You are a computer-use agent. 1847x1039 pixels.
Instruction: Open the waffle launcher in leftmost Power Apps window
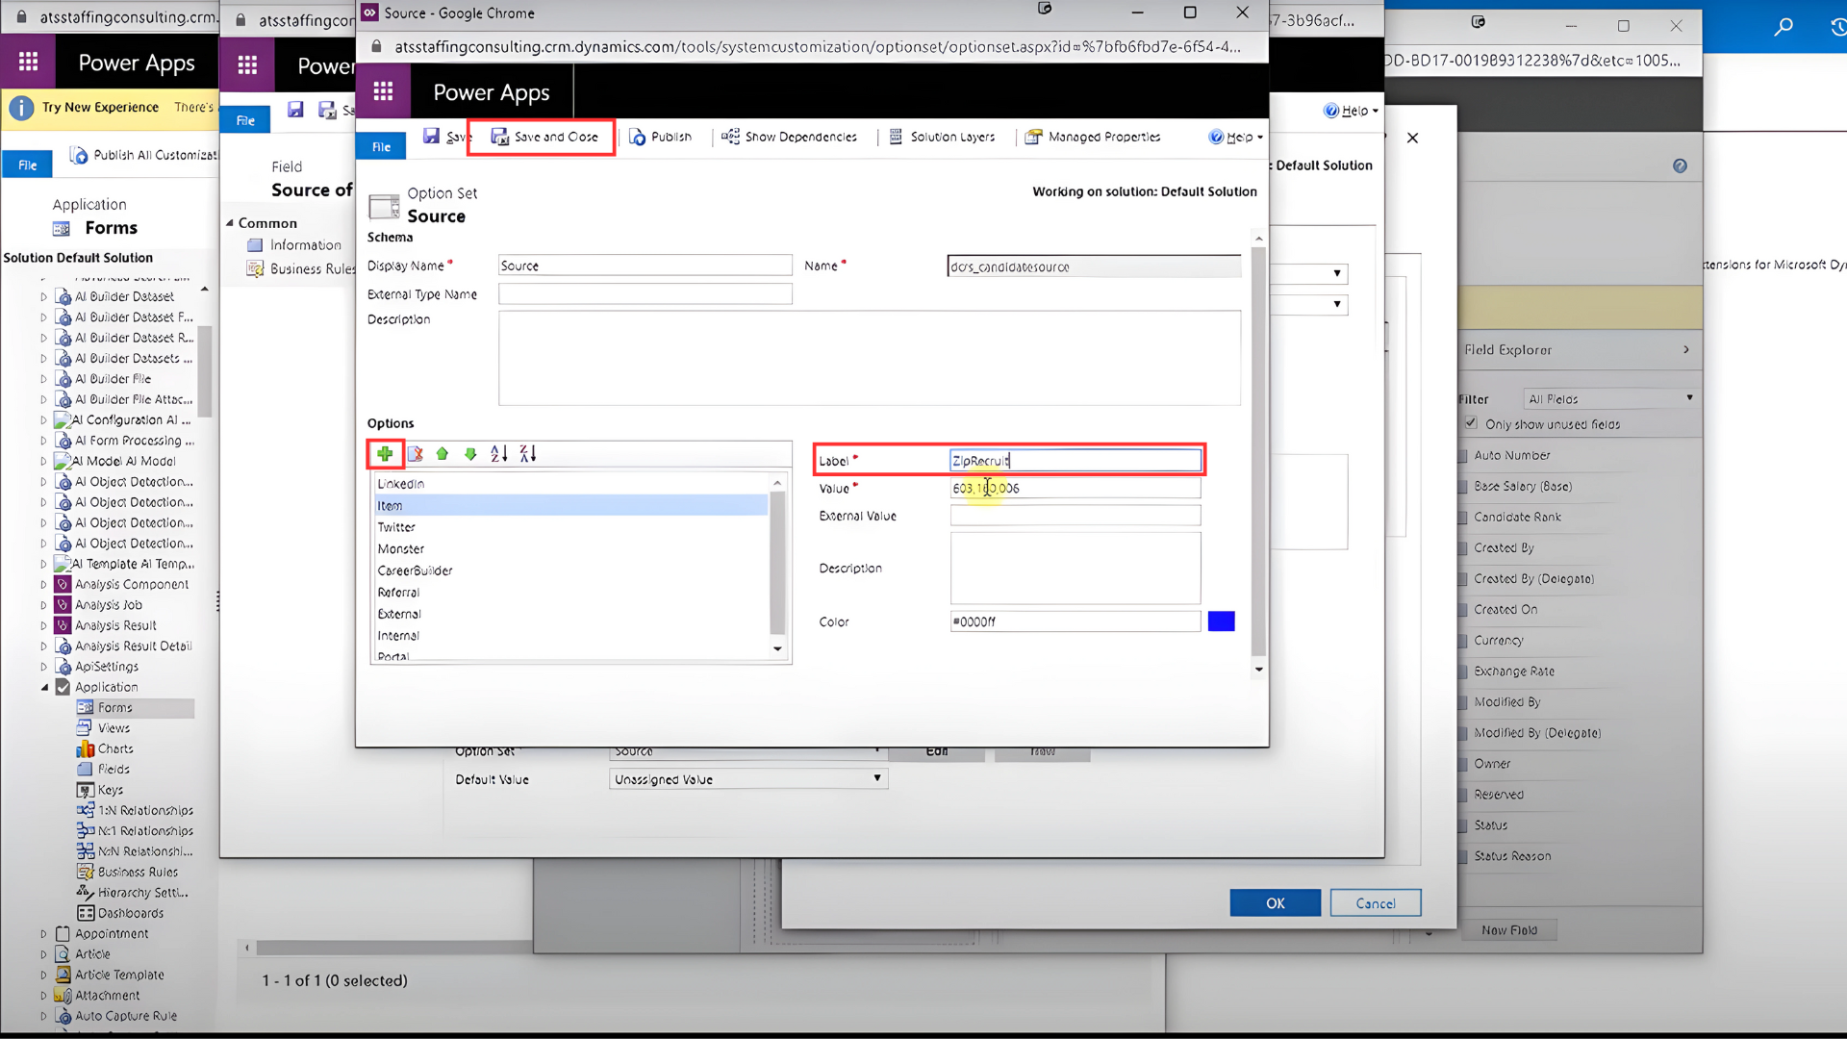tap(28, 62)
